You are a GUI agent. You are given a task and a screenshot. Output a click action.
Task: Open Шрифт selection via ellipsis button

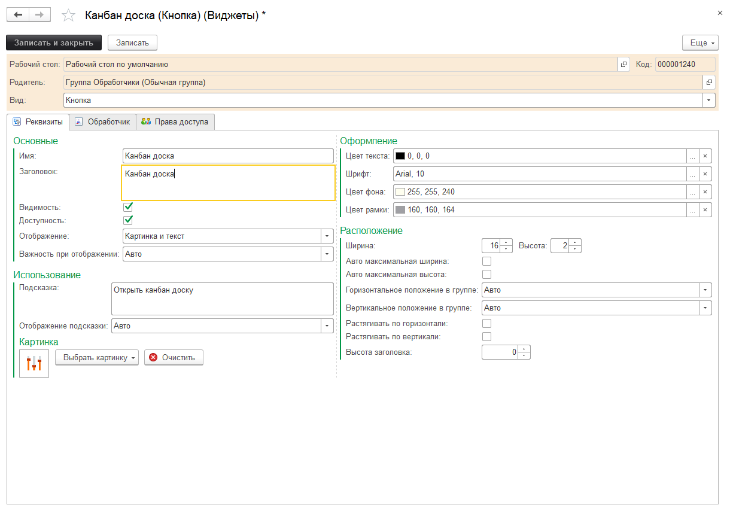pyautogui.click(x=692, y=174)
